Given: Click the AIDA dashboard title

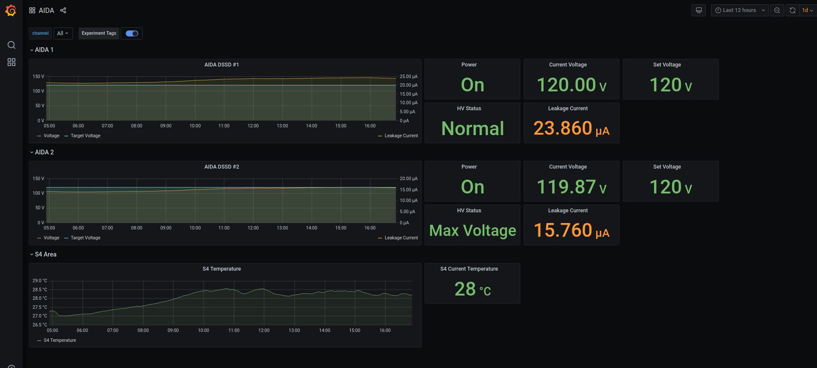Looking at the screenshot, I should tap(46, 10).
